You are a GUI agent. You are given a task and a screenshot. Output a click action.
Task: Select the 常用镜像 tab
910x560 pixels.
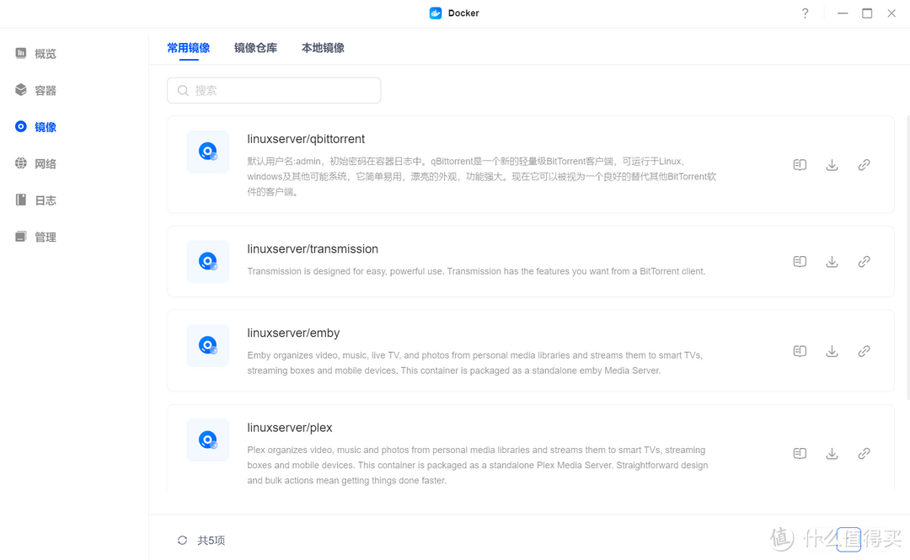click(x=187, y=48)
